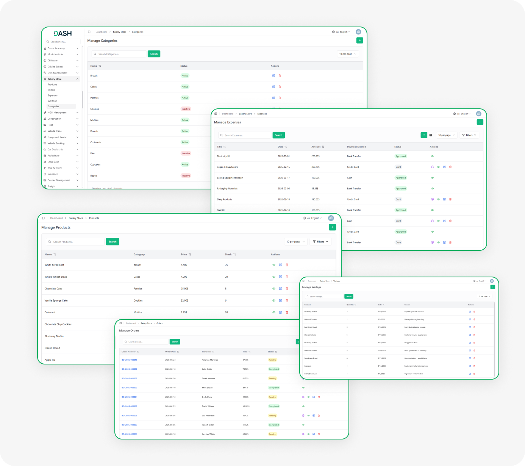Sort wastage table by Quantity
Image resolution: width=525 pixels, height=466 pixels.
click(351, 305)
